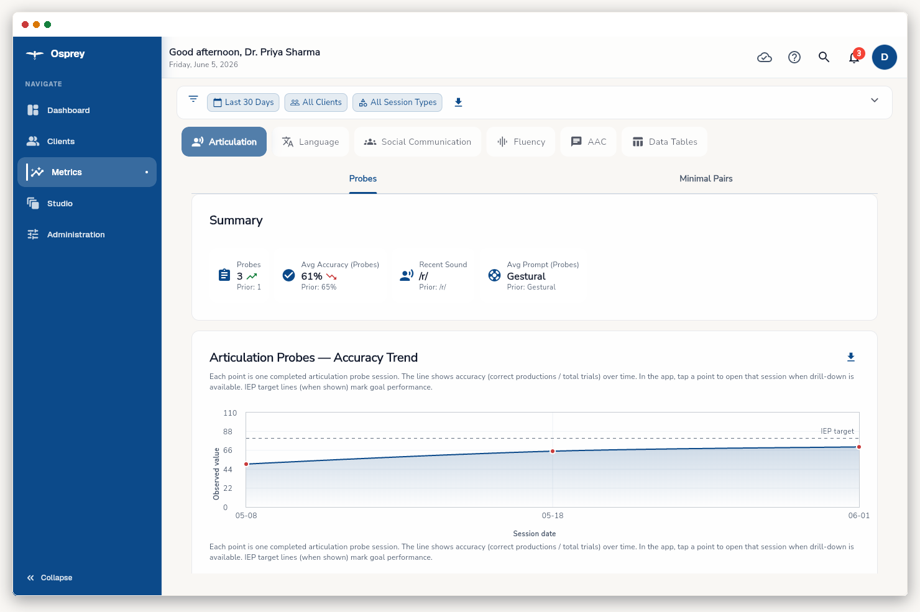Click the Summary heading
Screen dimensions: 920x612
point(236,221)
